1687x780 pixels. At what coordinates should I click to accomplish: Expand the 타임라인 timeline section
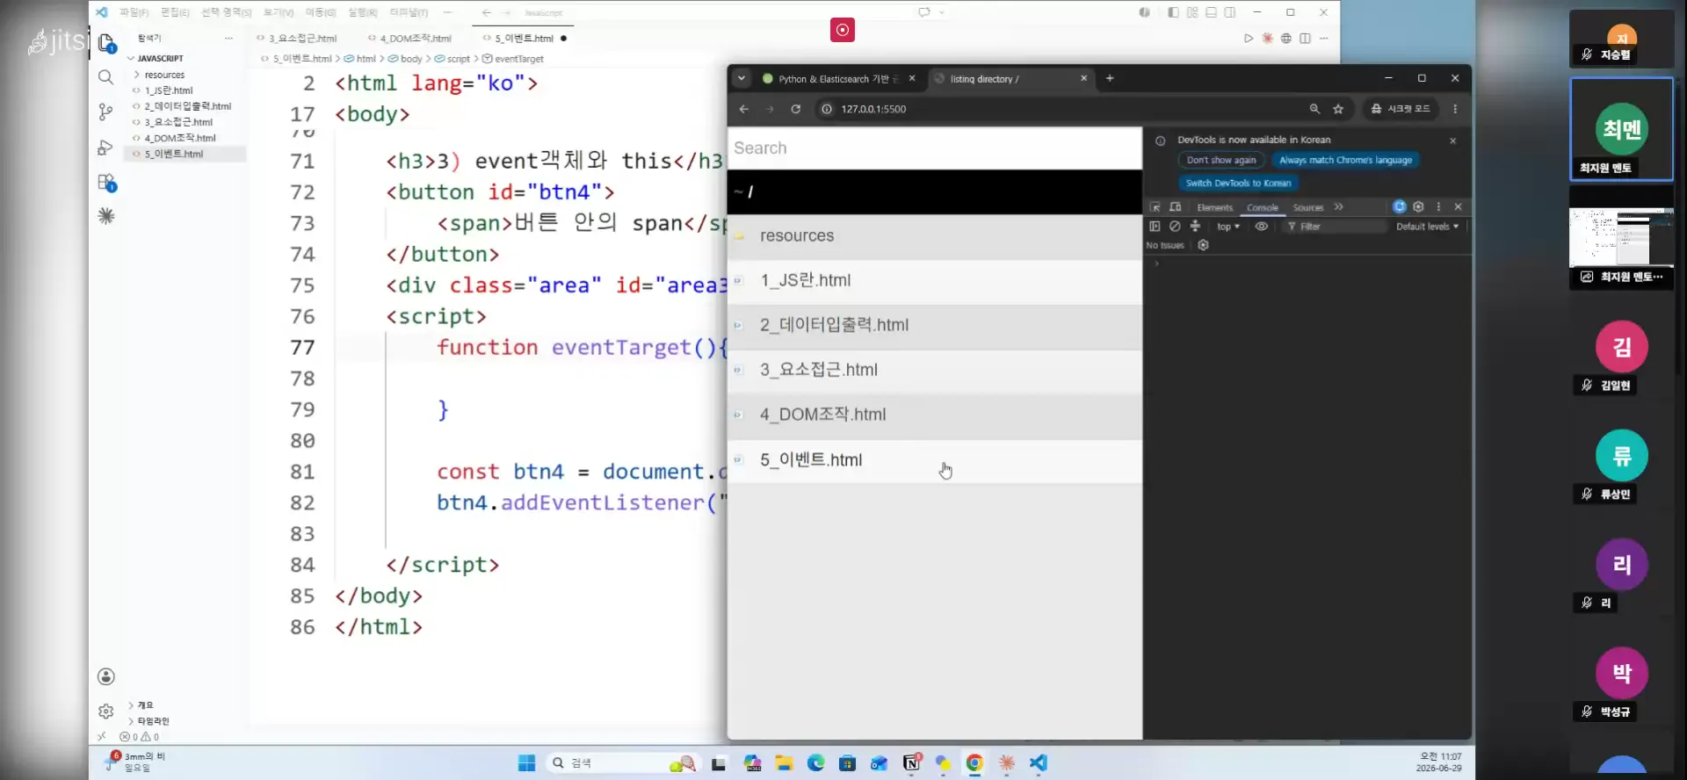(153, 721)
